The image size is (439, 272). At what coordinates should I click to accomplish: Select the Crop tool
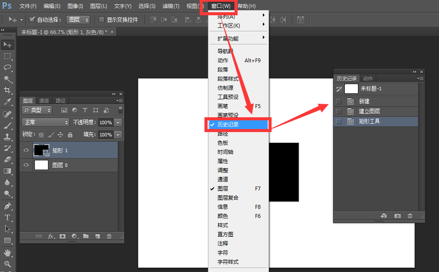[x=7, y=90]
